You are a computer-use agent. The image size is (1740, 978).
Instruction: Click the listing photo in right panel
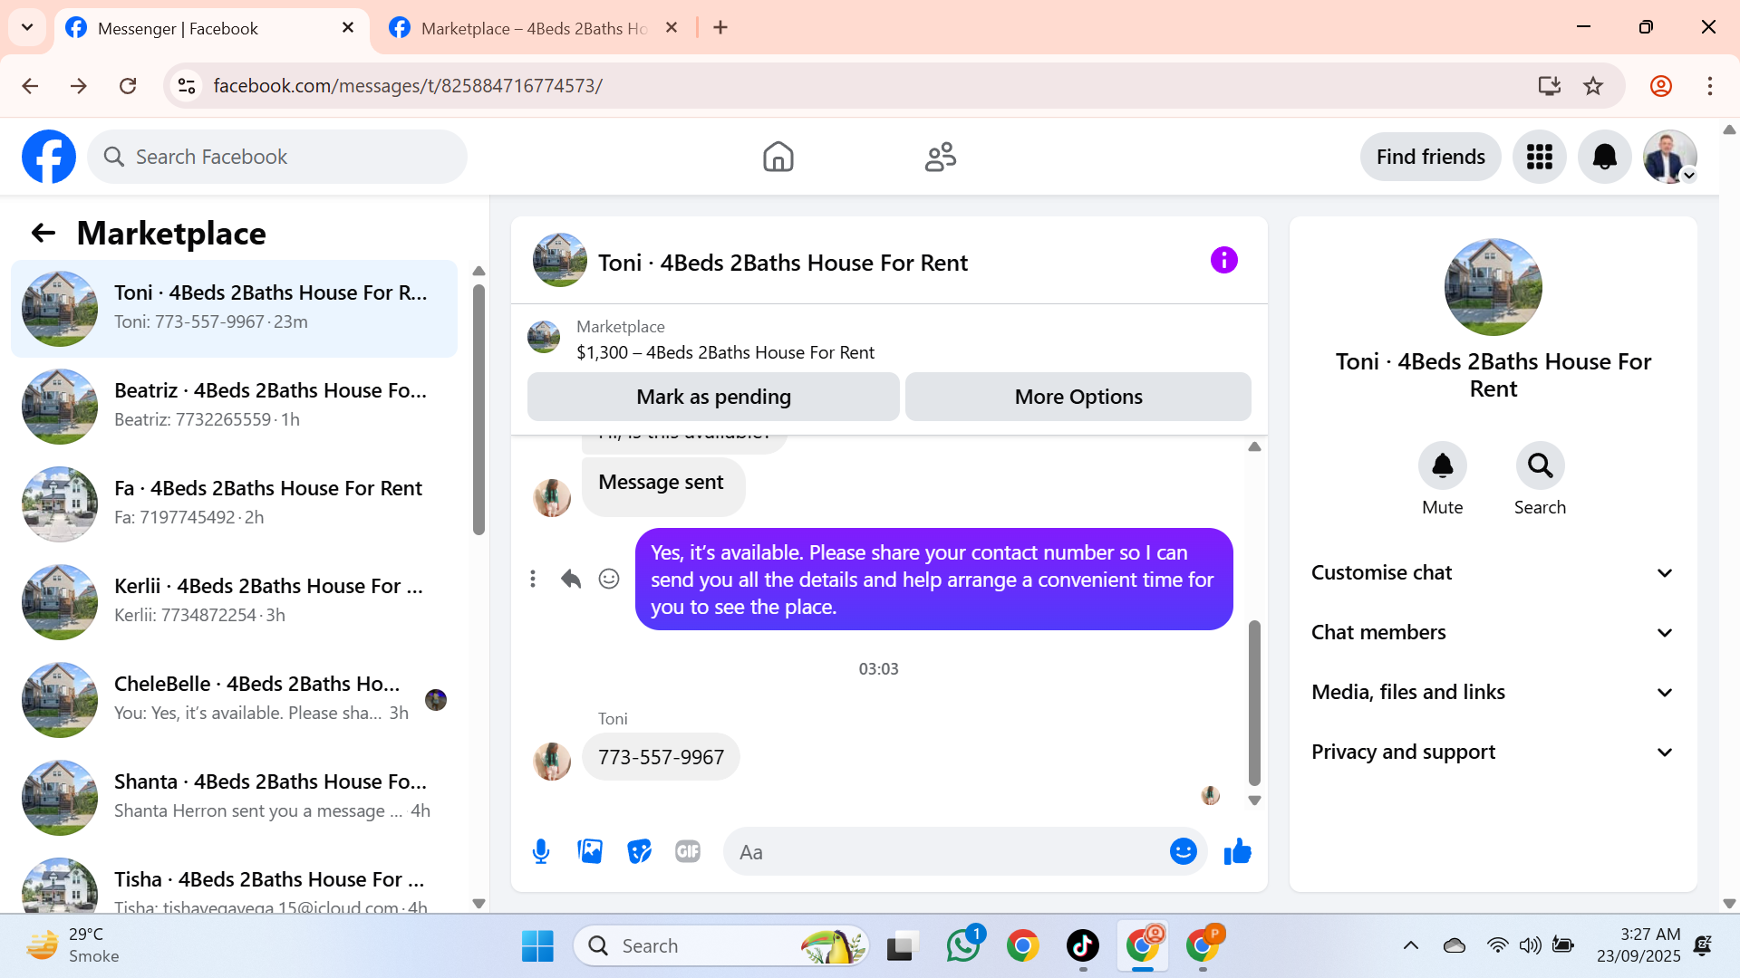tap(1493, 287)
